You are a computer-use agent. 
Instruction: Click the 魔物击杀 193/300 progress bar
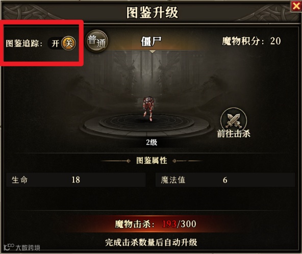(156, 224)
